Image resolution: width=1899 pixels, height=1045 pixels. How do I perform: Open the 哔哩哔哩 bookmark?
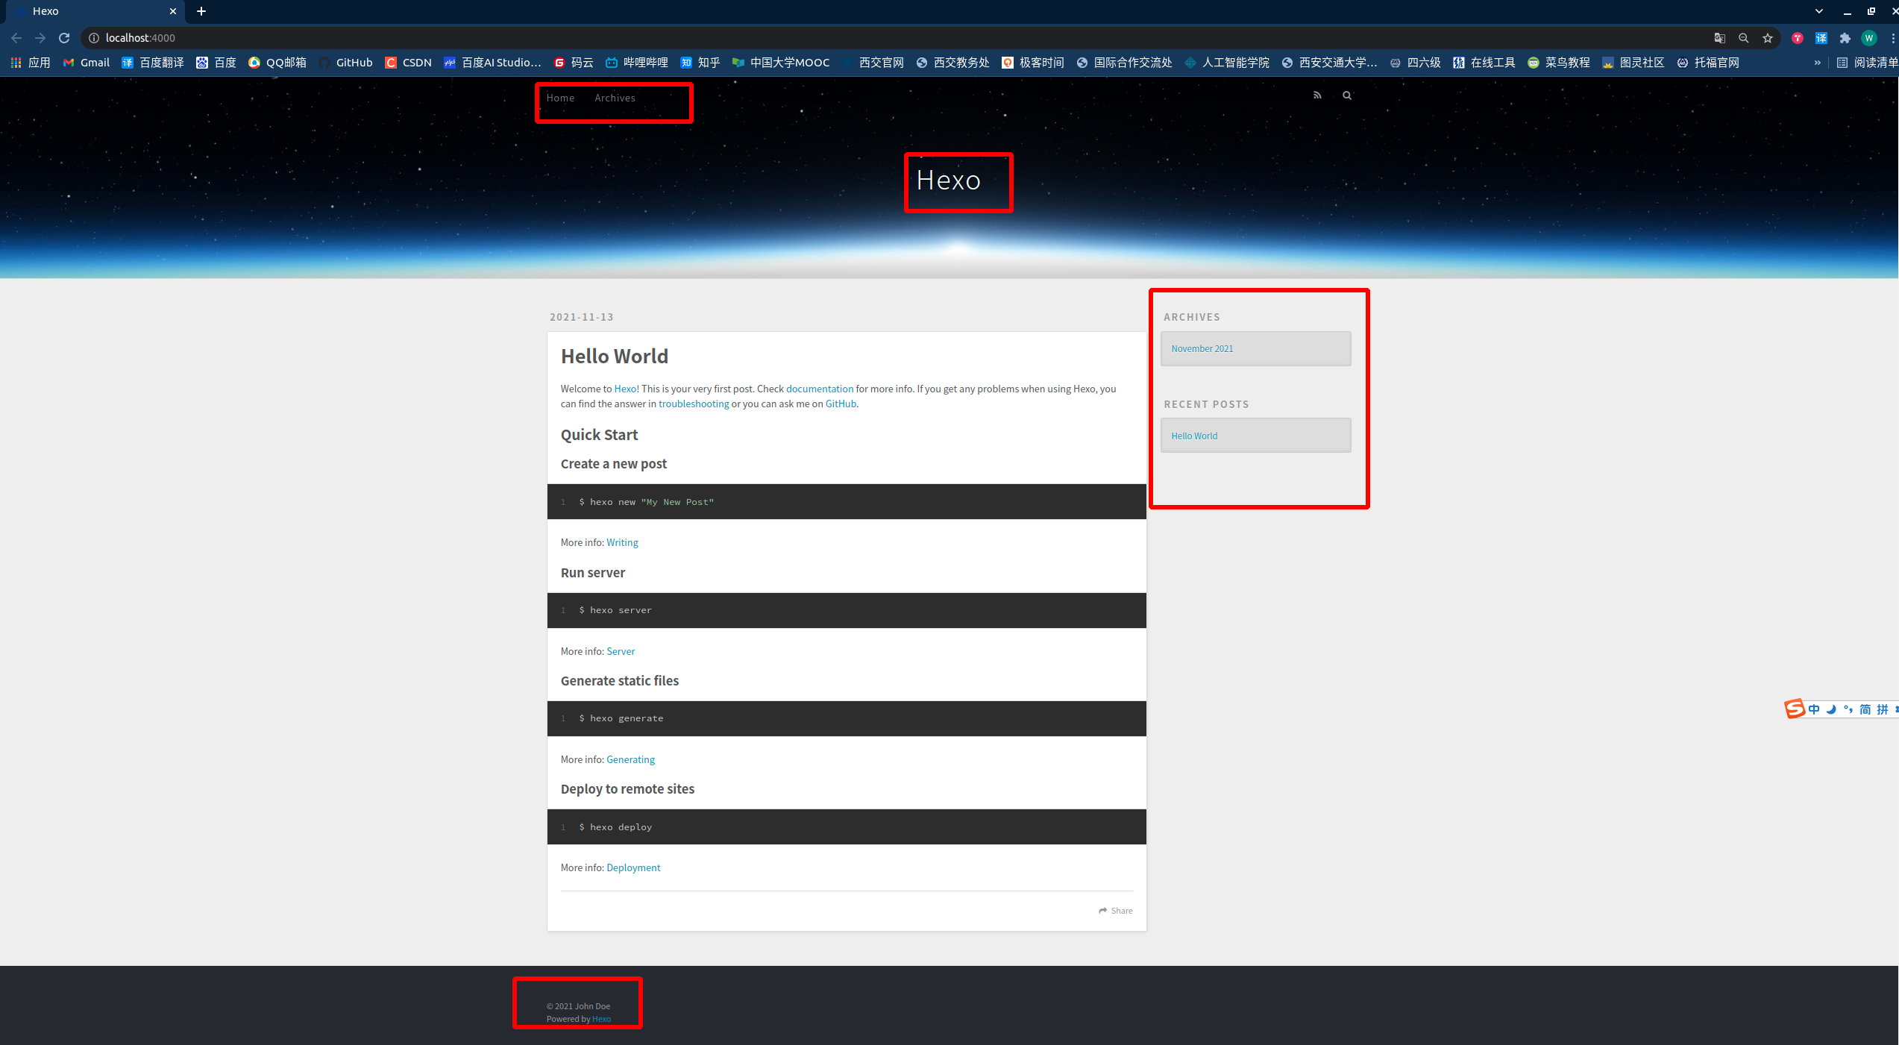[637, 63]
